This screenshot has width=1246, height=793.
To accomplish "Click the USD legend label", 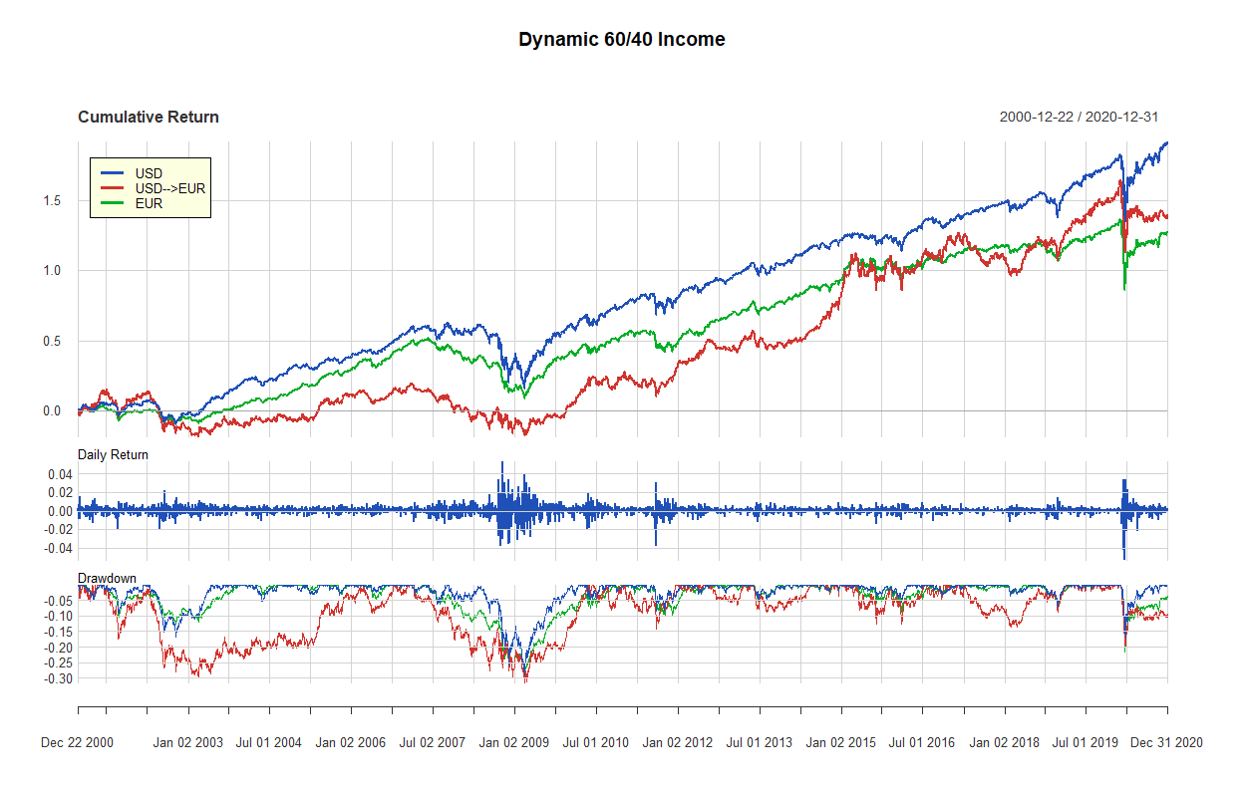I will [149, 173].
